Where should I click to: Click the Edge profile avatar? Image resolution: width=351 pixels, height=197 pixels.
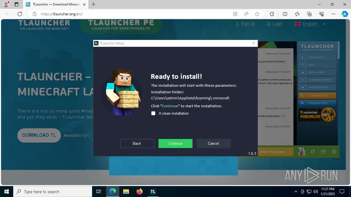(6, 4)
